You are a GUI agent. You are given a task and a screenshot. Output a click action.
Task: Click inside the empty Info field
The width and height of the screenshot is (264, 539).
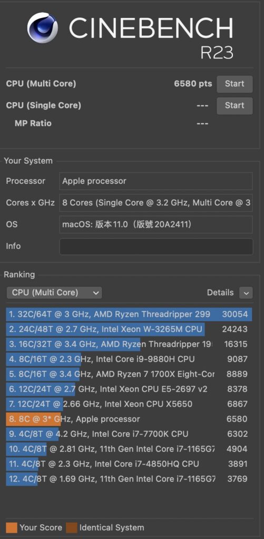(157, 246)
